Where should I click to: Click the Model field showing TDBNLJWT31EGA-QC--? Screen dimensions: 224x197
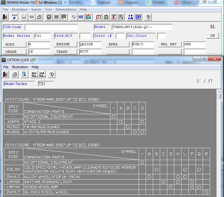point(142,27)
